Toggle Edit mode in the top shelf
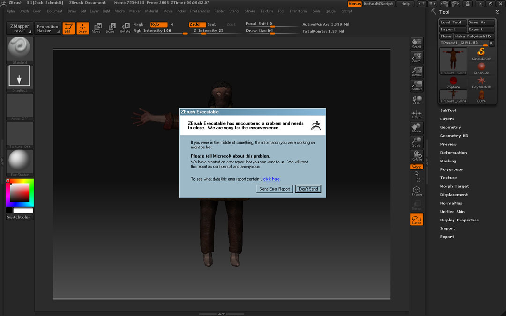506x316 pixels. point(69,28)
